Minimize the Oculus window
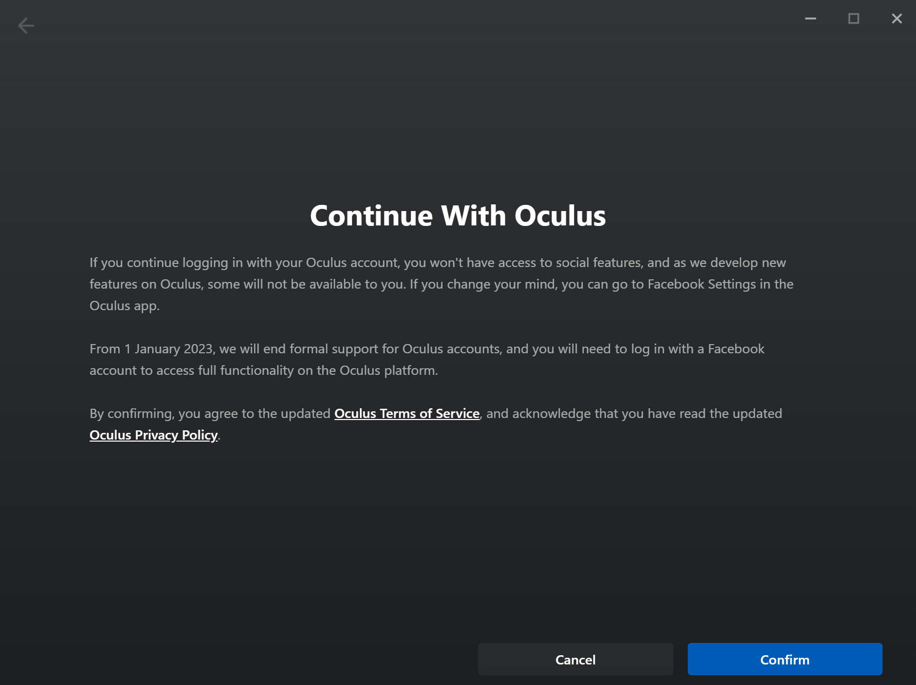Image resolution: width=916 pixels, height=685 pixels. click(x=811, y=18)
